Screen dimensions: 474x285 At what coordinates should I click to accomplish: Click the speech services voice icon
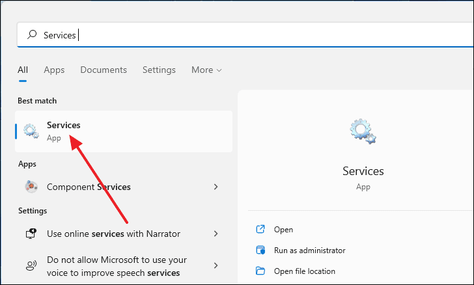point(31,265)
